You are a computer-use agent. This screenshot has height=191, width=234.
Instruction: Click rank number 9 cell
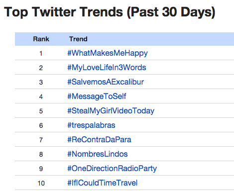[x=41, y=169]
